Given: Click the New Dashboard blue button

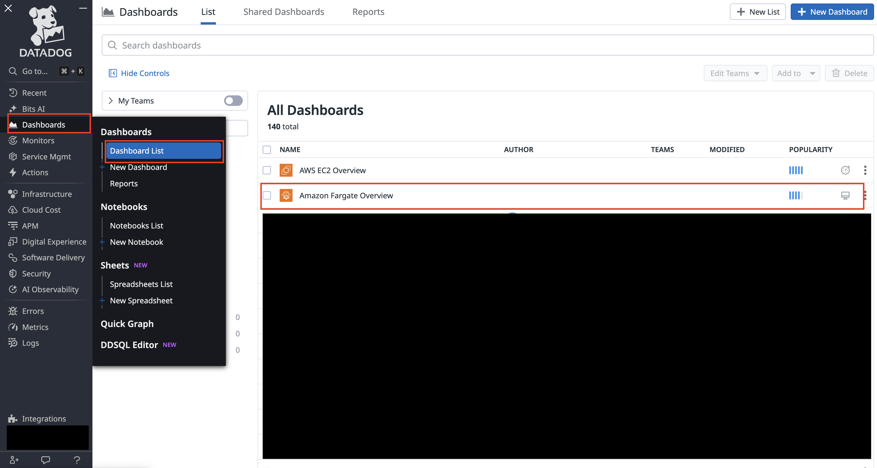Looking at the screenshot, I should point(832,12).
